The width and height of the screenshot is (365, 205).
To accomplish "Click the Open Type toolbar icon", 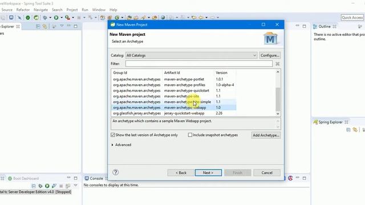I will coord(129,18).
